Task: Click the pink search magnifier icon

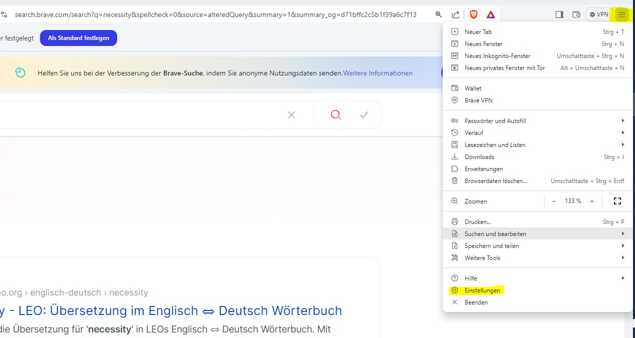Action: 336,115
